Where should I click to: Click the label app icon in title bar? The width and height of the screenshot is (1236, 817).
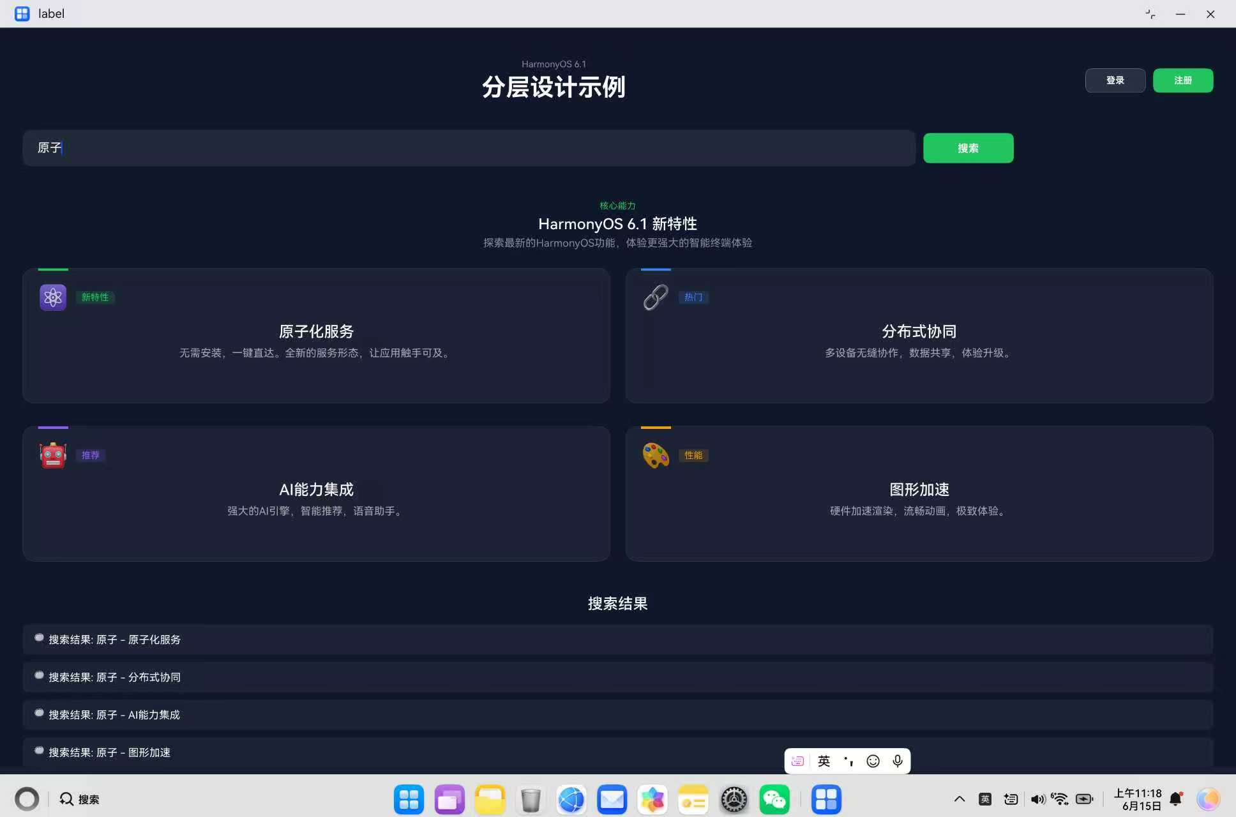[x=22, y=13]
